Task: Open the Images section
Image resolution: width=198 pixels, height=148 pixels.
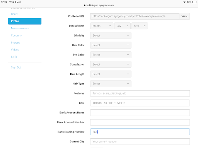Action: [x=15, y=42]
